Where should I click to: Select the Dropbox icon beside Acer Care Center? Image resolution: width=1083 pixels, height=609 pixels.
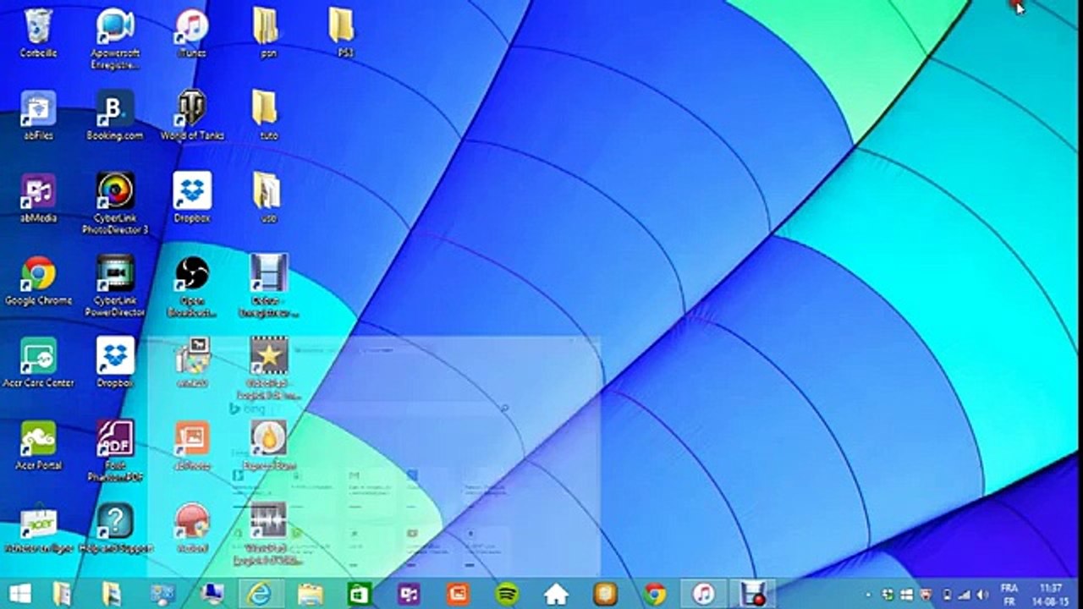pos(115,363)
